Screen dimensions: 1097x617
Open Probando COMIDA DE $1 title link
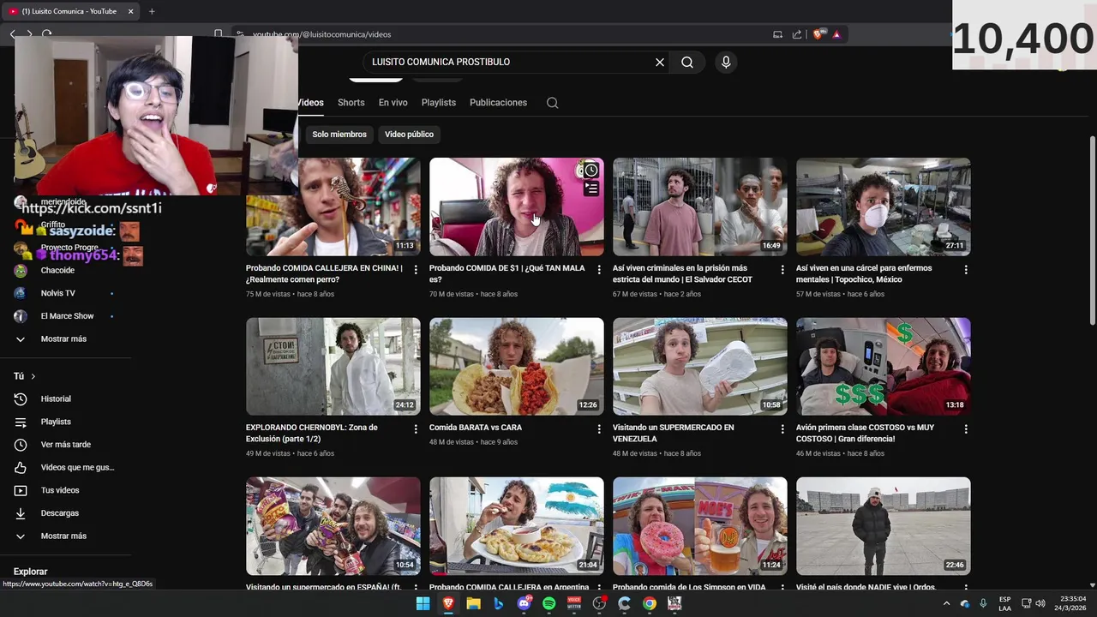point(507,273)
